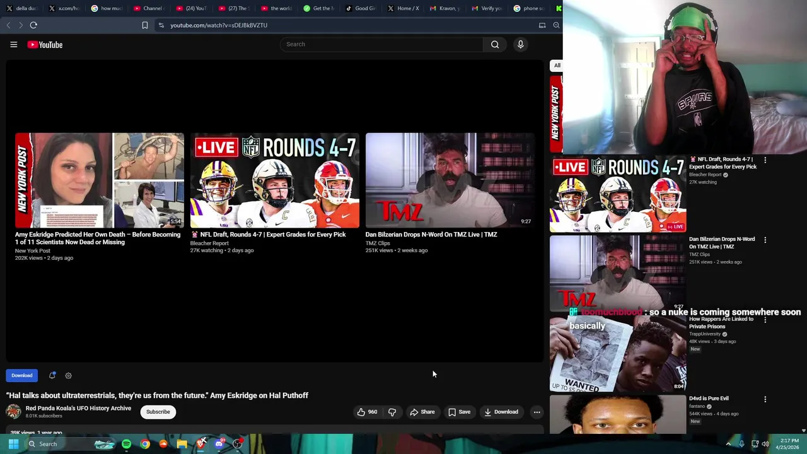Viewport: 807px width, 454px height.
Task: Click the Share button
Action: pyautogui.click(x=422, y=412)
